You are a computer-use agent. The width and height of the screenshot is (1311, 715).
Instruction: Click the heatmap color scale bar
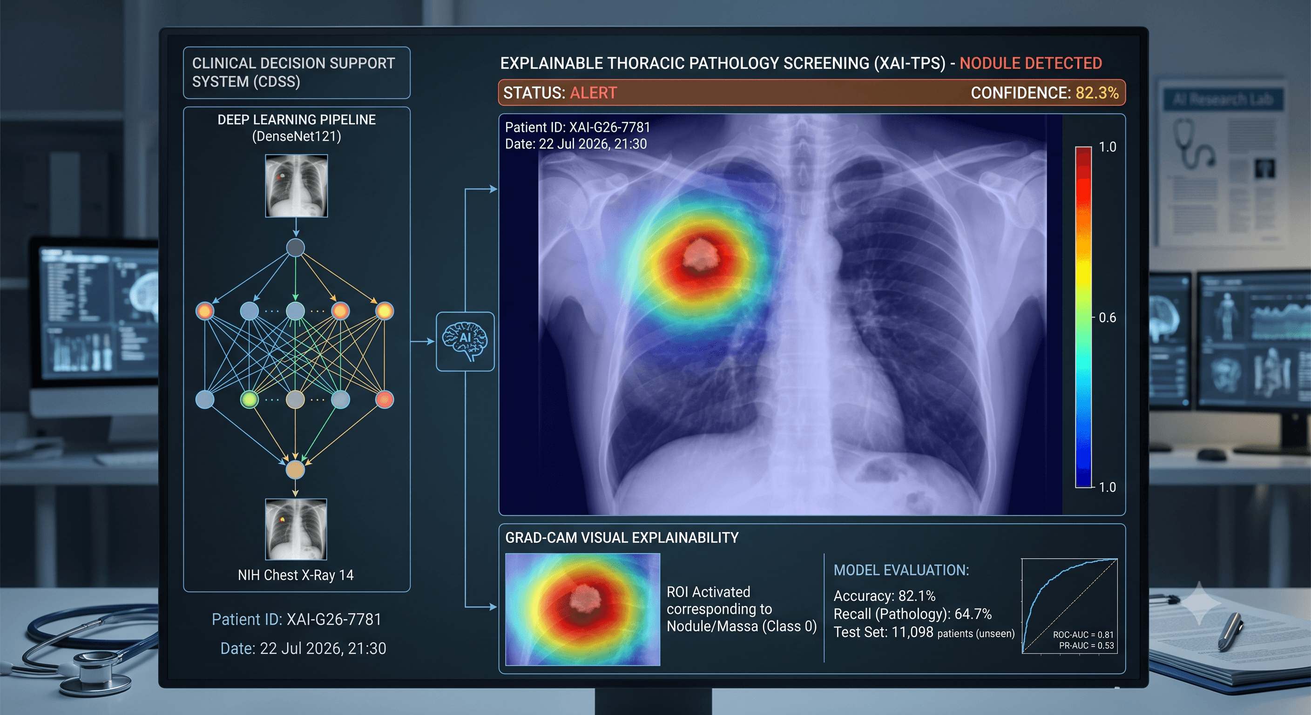pyautogui.click(x=1083, y=317)
